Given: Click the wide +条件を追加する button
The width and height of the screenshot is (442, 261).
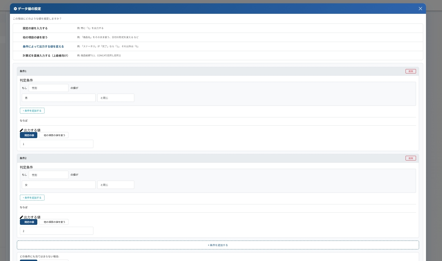Looking at the screenshot, I should tap(218, 245).
